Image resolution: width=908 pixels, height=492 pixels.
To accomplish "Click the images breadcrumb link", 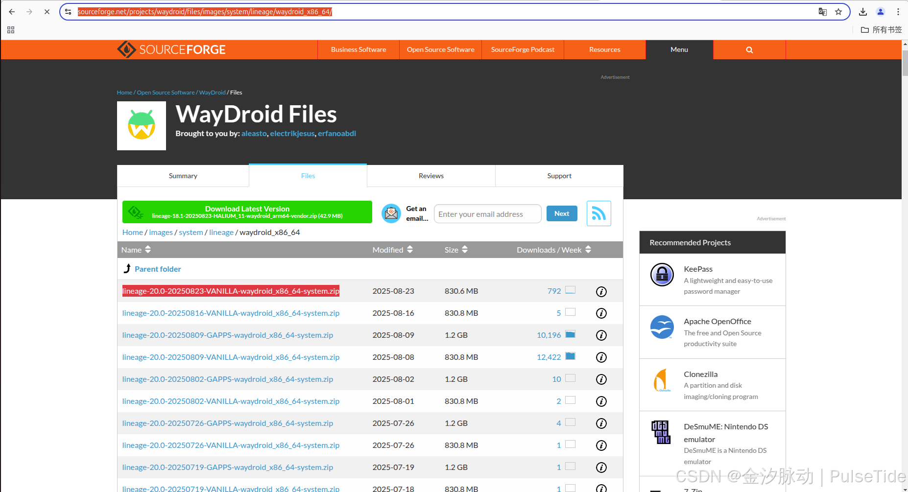I will [x=161, y=233].
